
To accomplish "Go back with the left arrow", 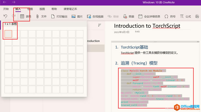I will pyautogui.click(x=5, y=2).
